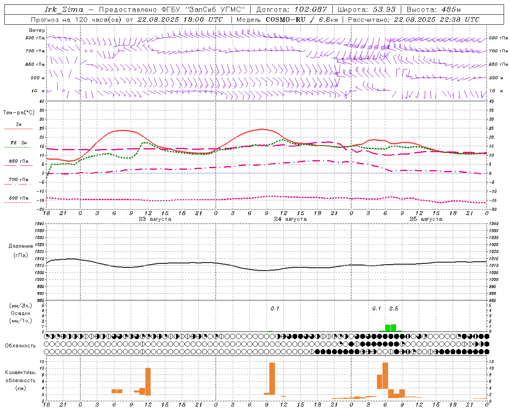This screenshot has height=408, width=510.
Task: Click the Тем-ра(°C) panel label
Action: click(x=19, y=113)
